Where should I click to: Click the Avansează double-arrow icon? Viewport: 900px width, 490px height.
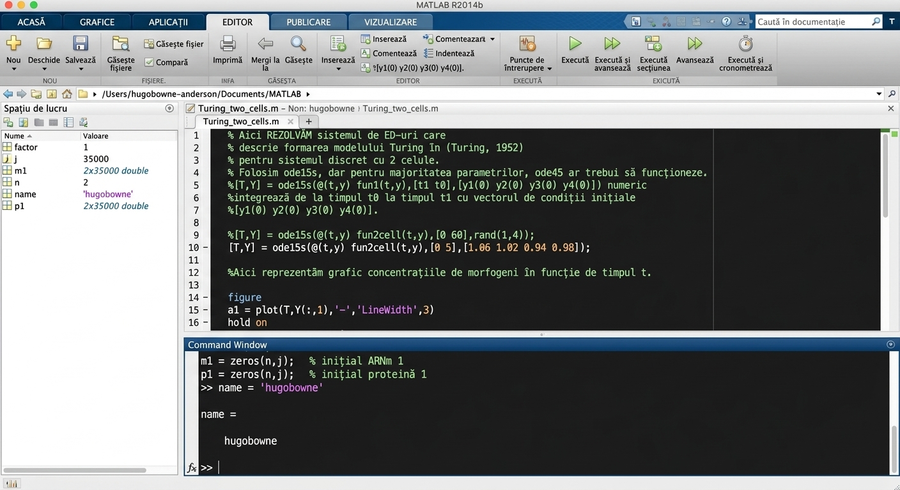[695, 43]
